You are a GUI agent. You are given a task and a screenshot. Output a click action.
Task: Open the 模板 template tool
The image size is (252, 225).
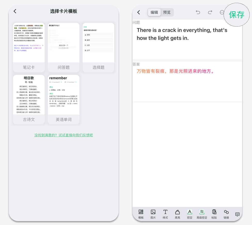tap(141, 214)
